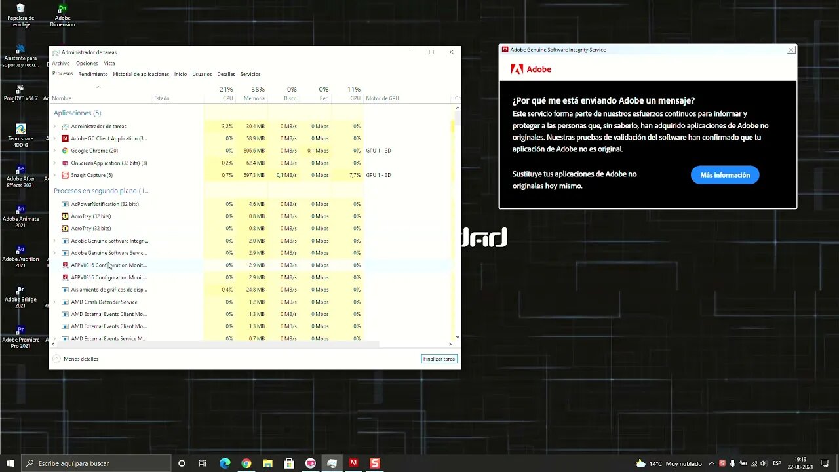839x472 pixels.
Task: Click the Adobe icon in the taskbar
Action: 353,463
